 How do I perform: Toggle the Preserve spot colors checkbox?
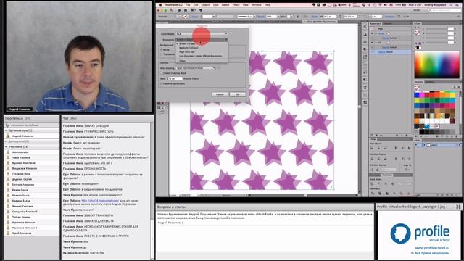162,83
